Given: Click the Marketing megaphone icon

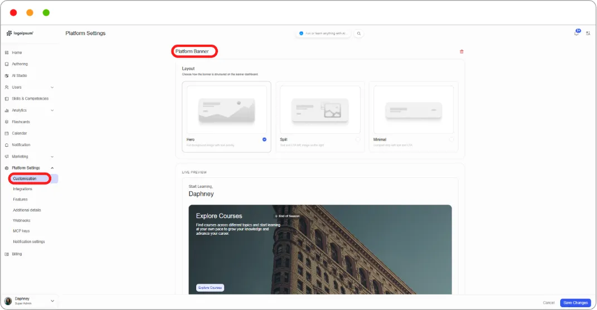Looking at the screenshot, I should click(7, 157).
